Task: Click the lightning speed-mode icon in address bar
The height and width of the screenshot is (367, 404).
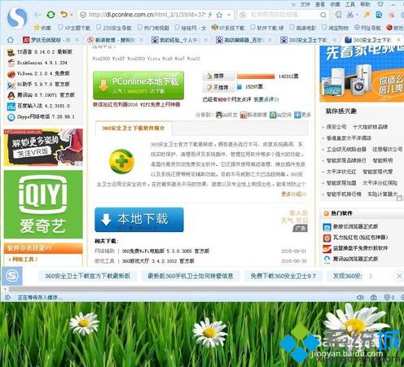Action: pos(210,15)
